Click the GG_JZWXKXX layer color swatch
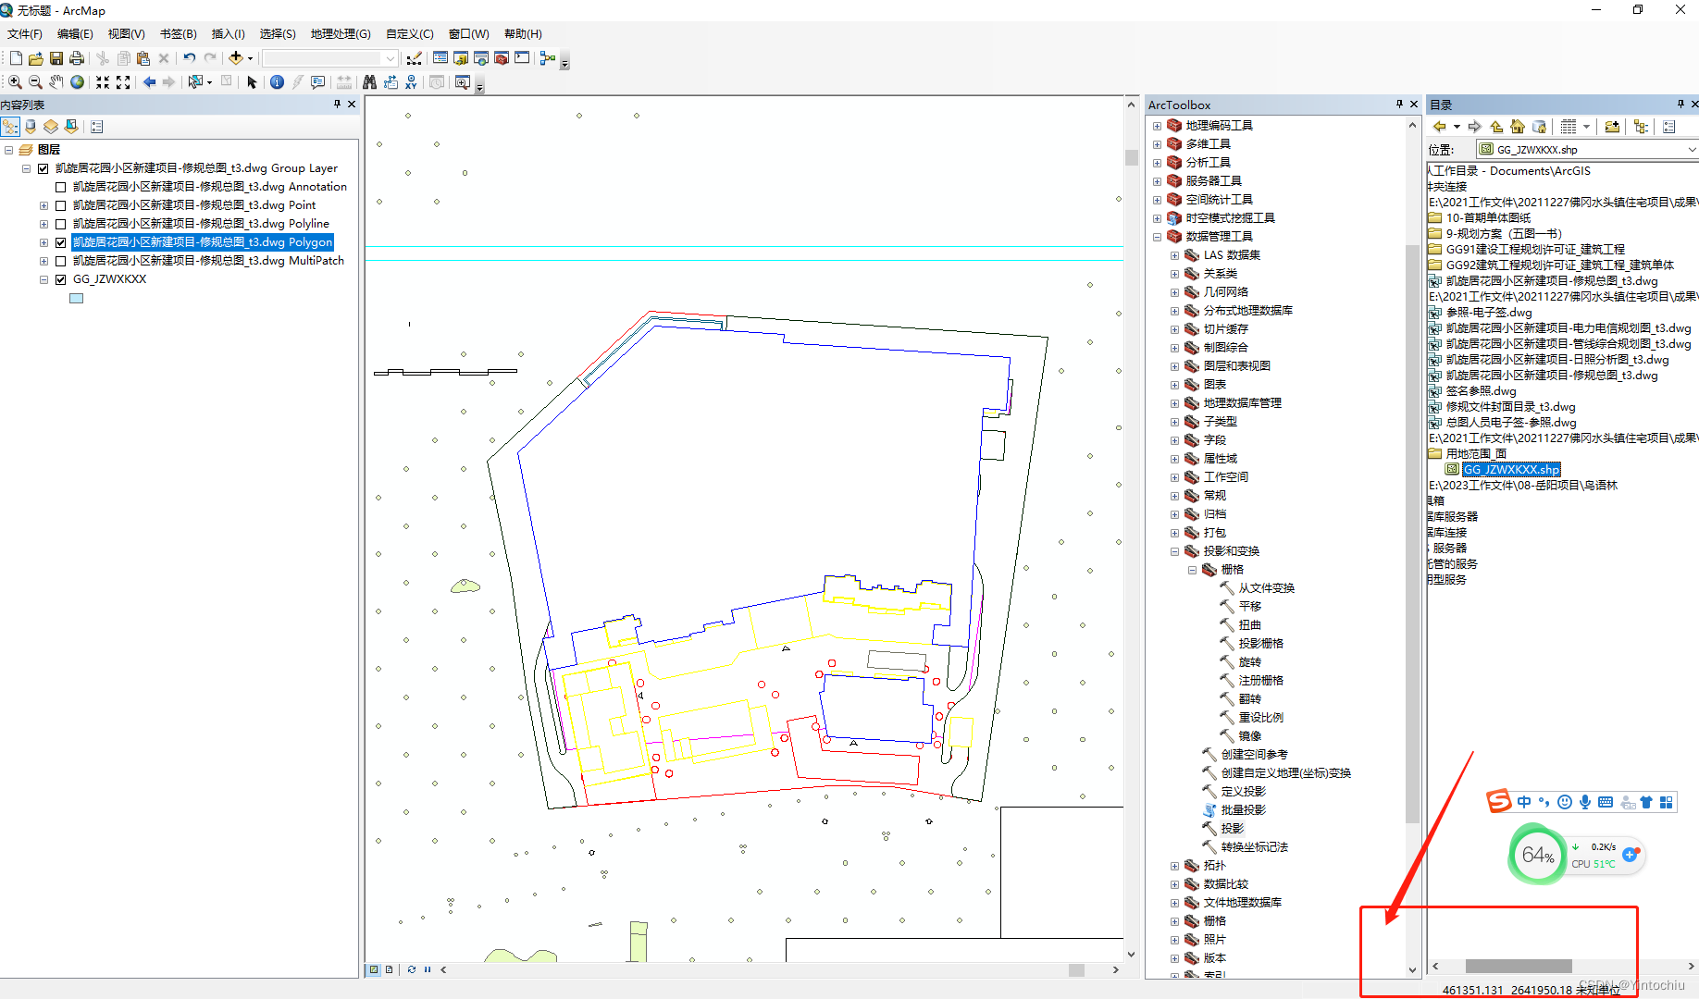The image size is (1699, 999). click(76, 297)
